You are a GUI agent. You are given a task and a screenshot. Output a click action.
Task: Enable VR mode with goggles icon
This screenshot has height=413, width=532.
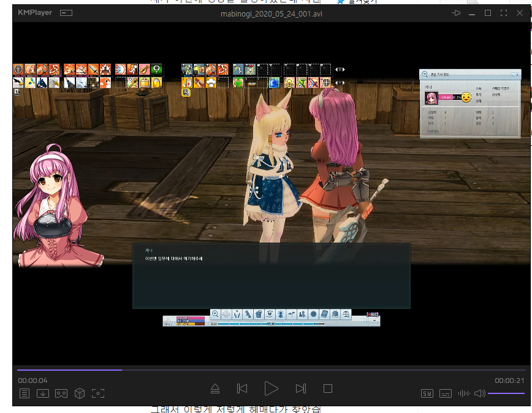(x=61, y=393)
